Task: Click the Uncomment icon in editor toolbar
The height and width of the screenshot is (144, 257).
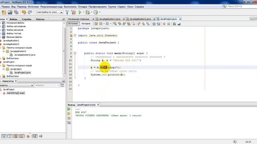Action: (179, 24)
